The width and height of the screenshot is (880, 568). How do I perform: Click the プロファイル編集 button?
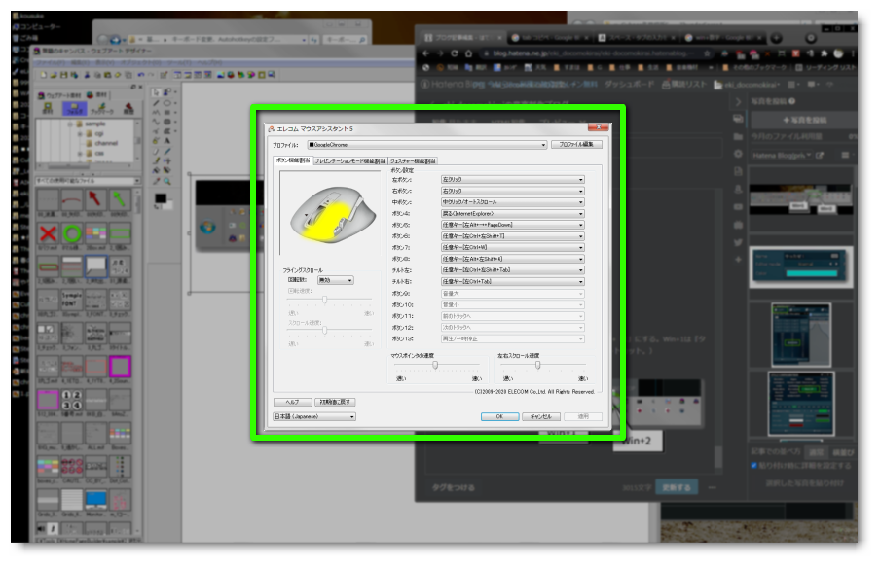[x=576, y=145]
